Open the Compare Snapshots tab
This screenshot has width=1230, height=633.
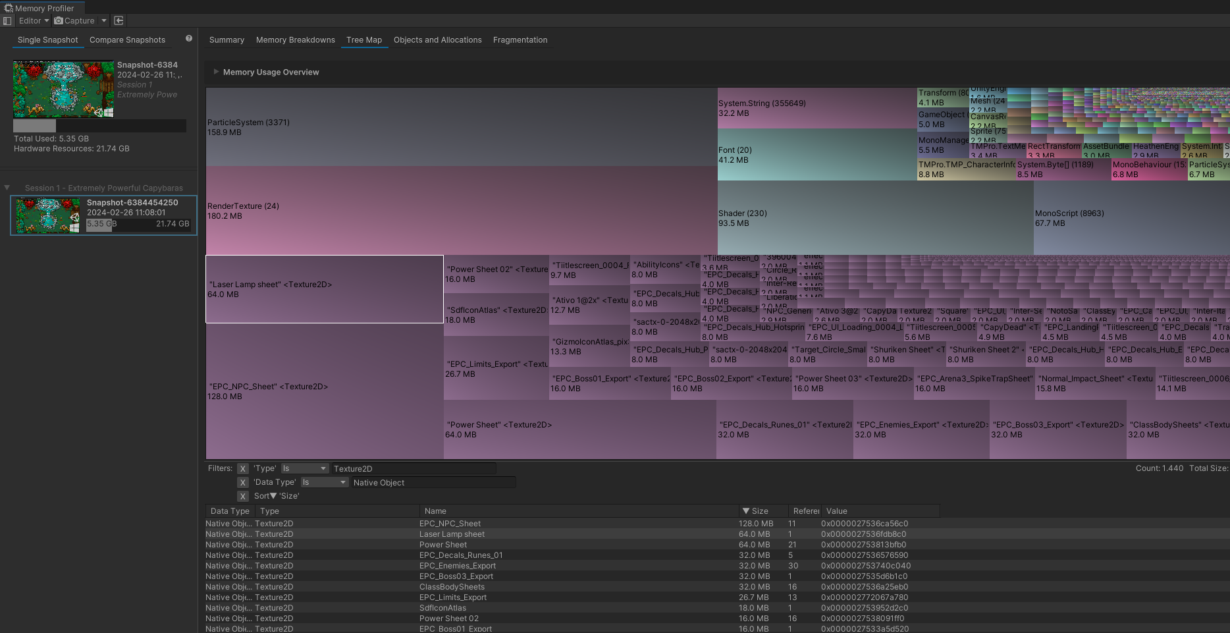point(127,40)
